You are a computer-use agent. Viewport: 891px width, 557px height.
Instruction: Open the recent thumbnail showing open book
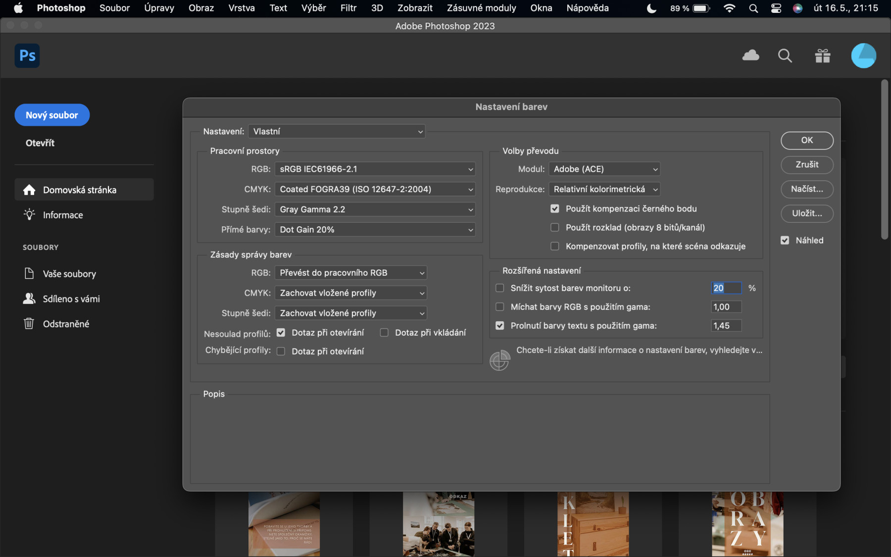[x=284, y=524]
